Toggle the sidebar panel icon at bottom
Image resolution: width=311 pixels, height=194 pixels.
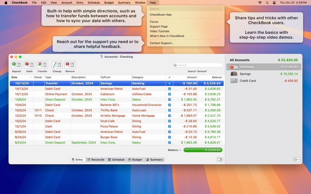[220, 159]
